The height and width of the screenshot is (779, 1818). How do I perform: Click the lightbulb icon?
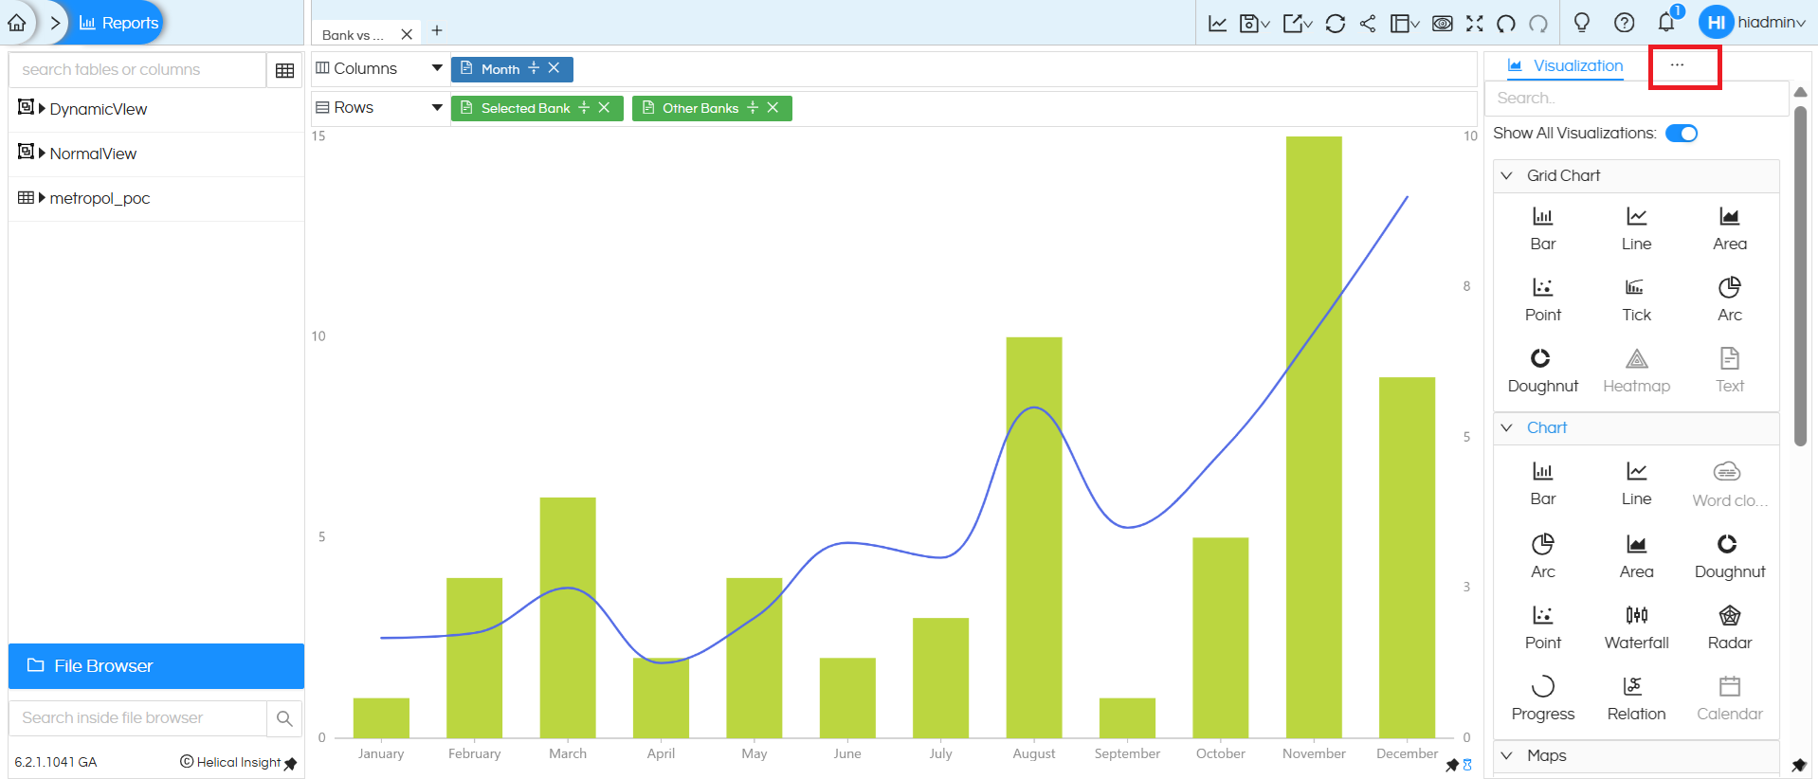pyautogui.click(x=1581, y=23)
